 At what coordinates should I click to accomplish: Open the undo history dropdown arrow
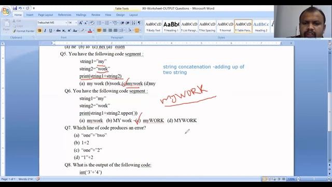[x=23, y=8]
